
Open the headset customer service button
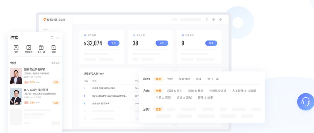(x=306, y=102)
